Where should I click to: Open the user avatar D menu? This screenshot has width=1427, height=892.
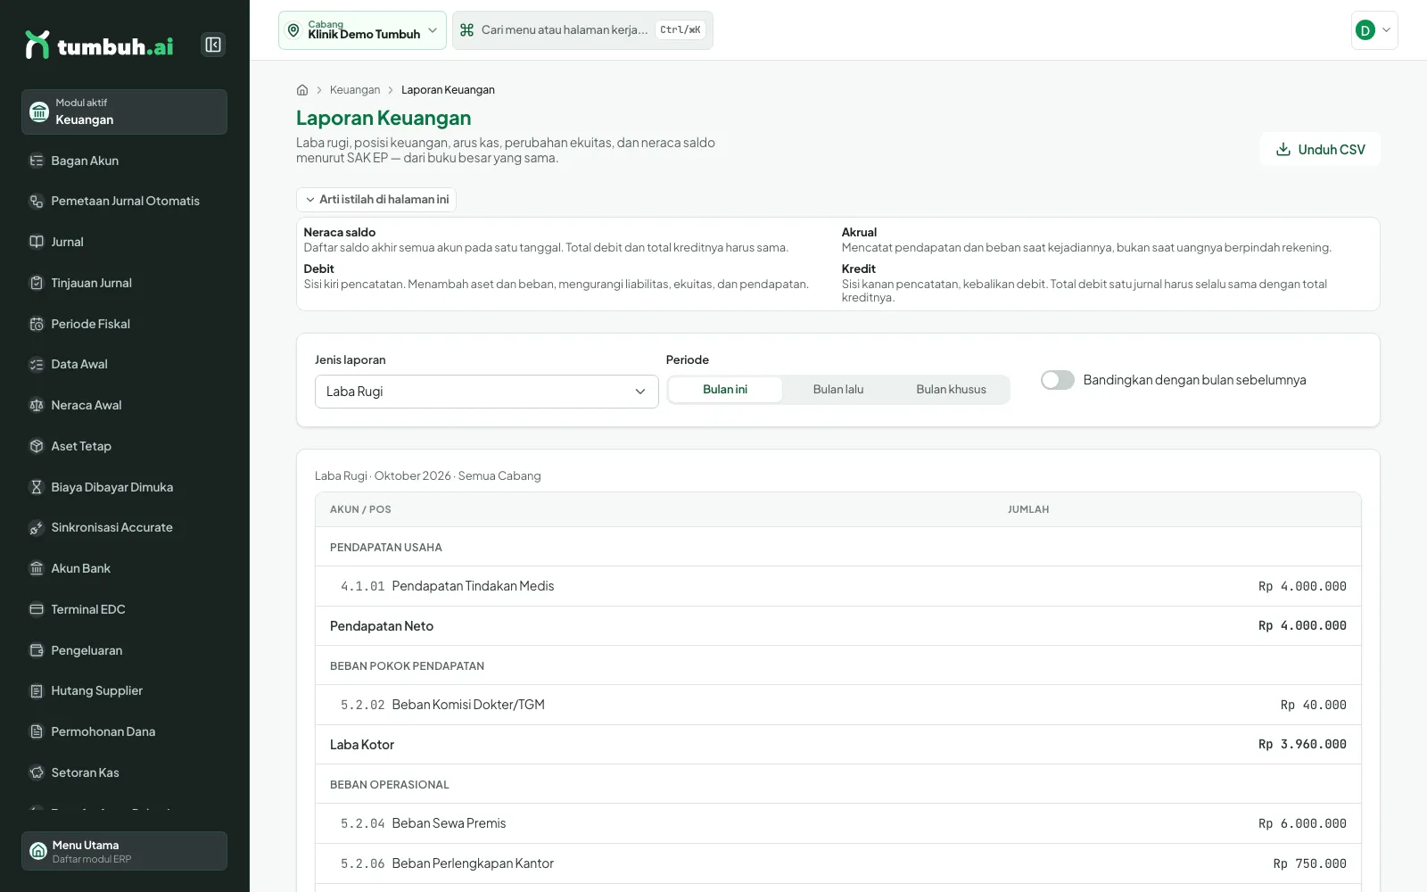[1374, 30]
